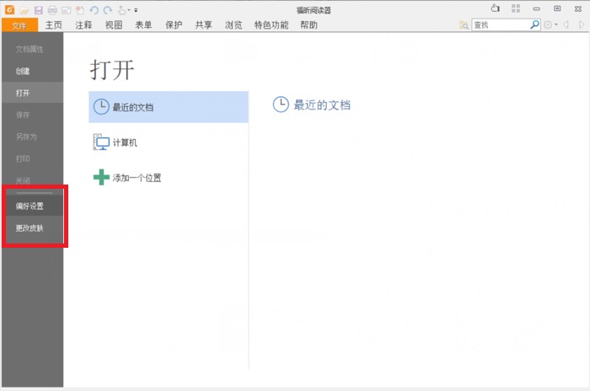Screen dimensions: 590x391
Task: Click the four-square grid icon in title bar
Action: pyautogui.click(x=516, y=8)
